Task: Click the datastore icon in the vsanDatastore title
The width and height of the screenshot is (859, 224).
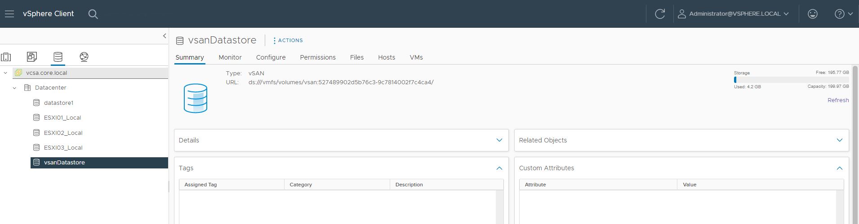Action: click(x=180, y=41)
